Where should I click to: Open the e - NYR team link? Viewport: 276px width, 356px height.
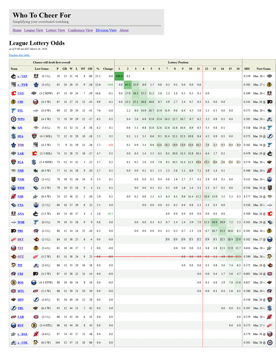click(x=22, y=85)
